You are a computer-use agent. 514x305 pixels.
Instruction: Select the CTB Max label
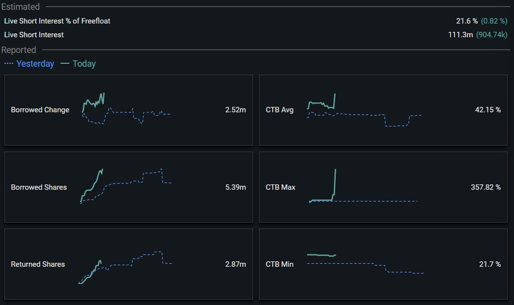280,187
